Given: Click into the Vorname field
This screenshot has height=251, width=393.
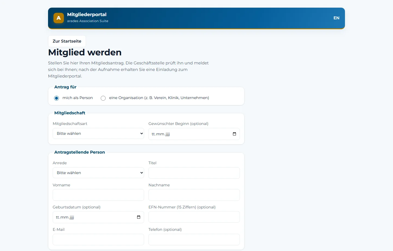Looking at the screenshot, I should pos(98,195).
